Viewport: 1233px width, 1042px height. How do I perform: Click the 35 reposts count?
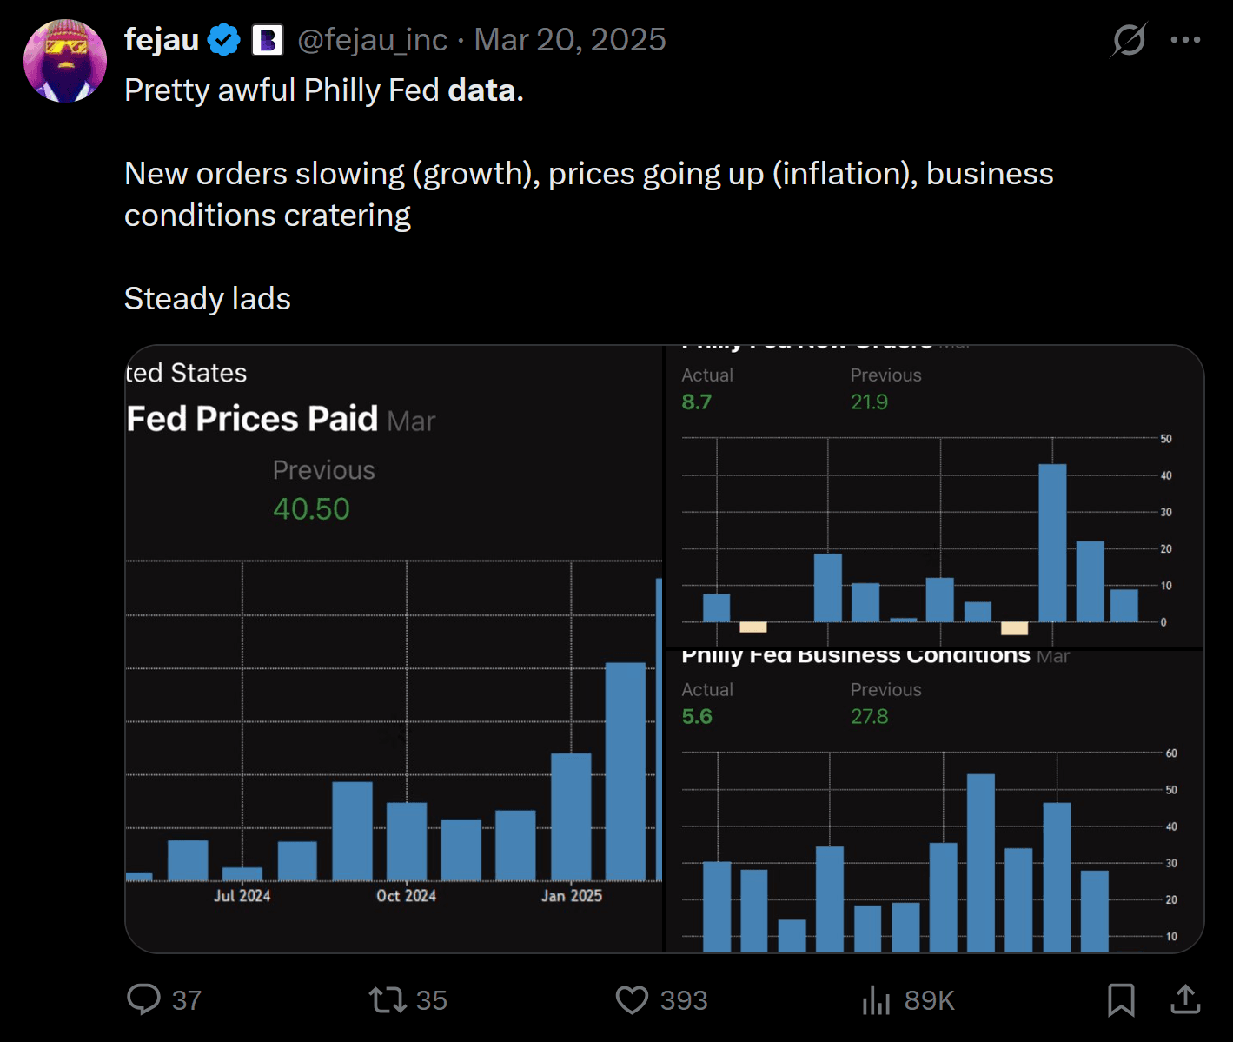pyautogui.click(x=431, y=1000)
